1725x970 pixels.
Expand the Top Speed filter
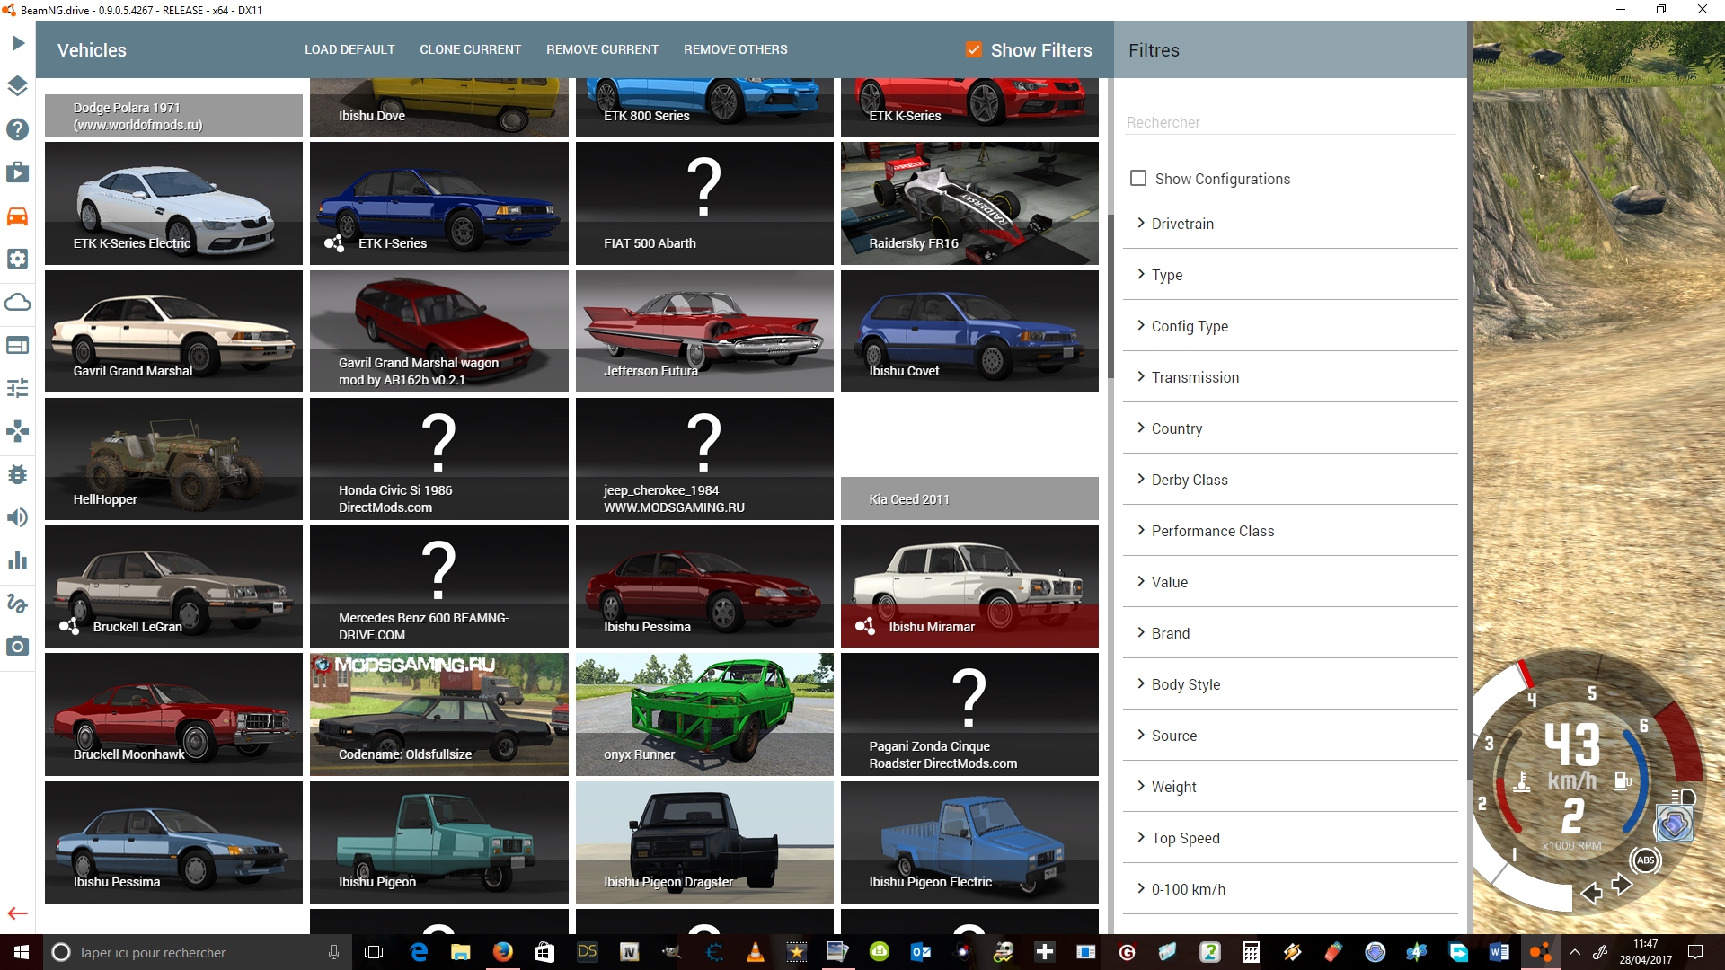pos(1290,838)
